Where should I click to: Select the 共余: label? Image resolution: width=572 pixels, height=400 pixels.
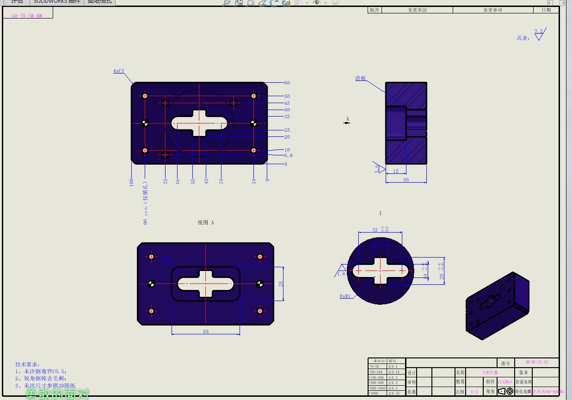click(523, 38)
